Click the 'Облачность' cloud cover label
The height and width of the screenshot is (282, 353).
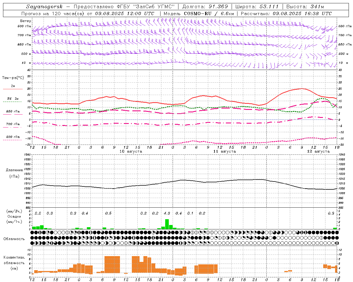(x=14, y=239)
